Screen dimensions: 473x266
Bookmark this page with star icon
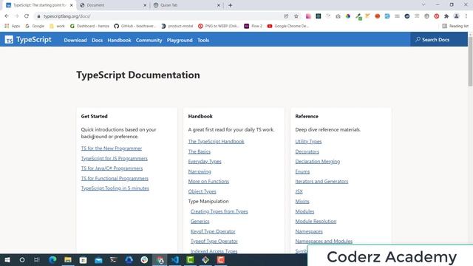click(x=296, y=16)
